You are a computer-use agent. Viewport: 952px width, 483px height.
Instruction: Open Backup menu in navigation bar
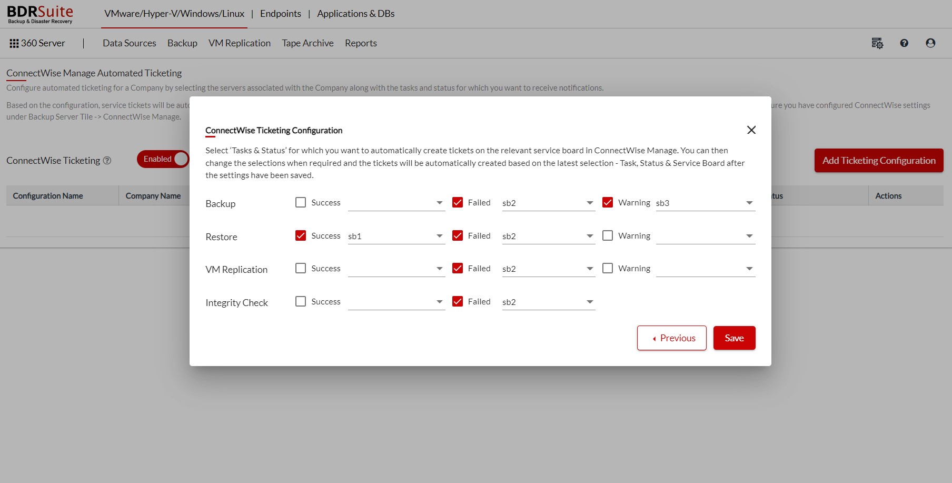(x=182, y=43)
